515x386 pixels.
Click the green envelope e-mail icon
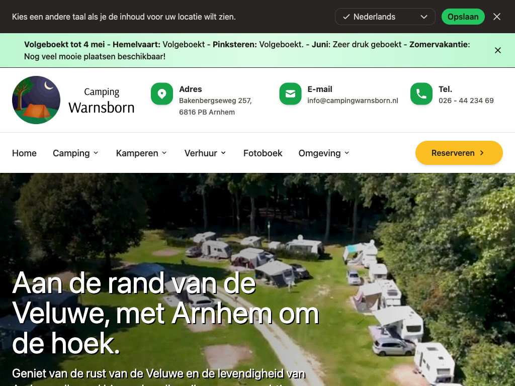(x=290, y=94)
